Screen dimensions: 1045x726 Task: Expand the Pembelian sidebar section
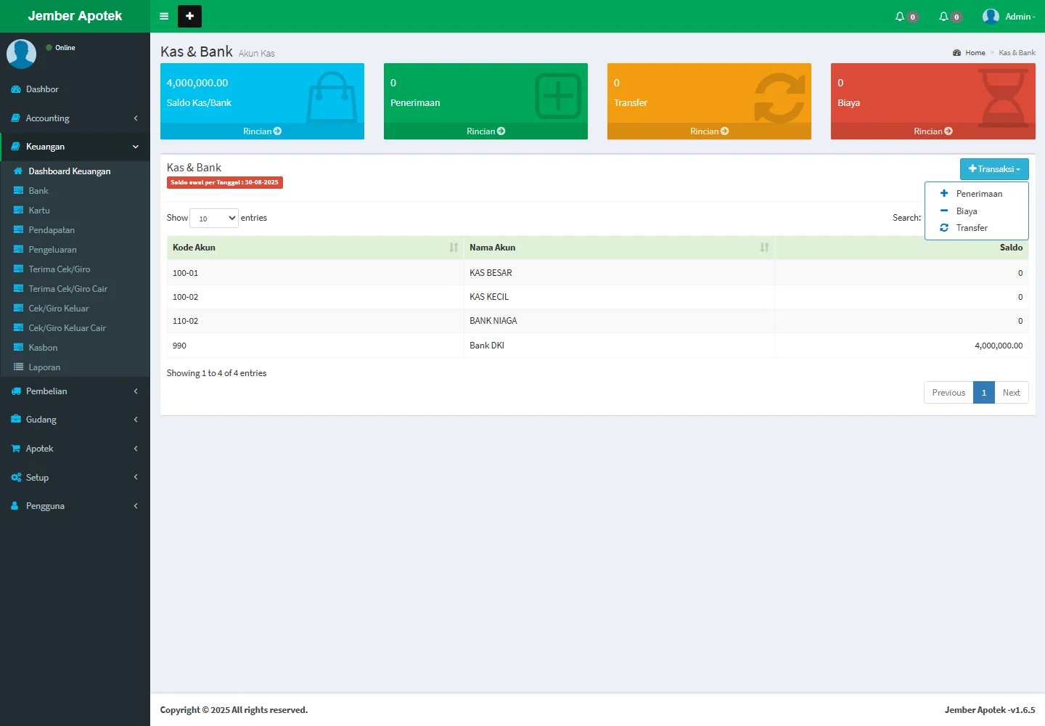coord(75,391)
